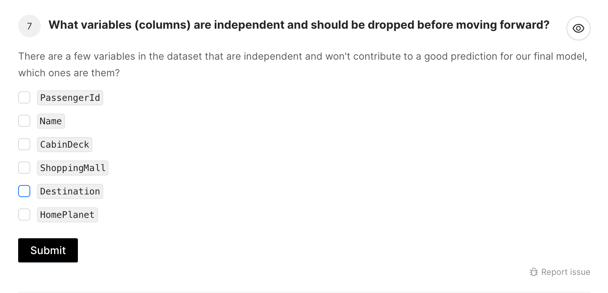Click the text 'which ones are them?'

[69, 73]
